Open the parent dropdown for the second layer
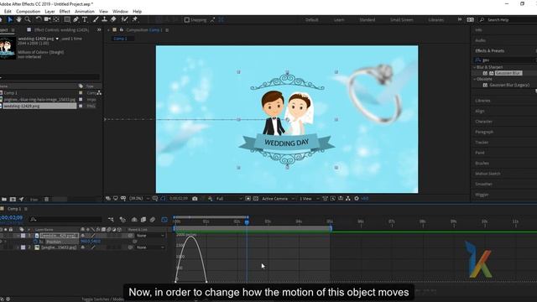The width and height of the screenshot is (537, 302). click(x=150, y=247)
